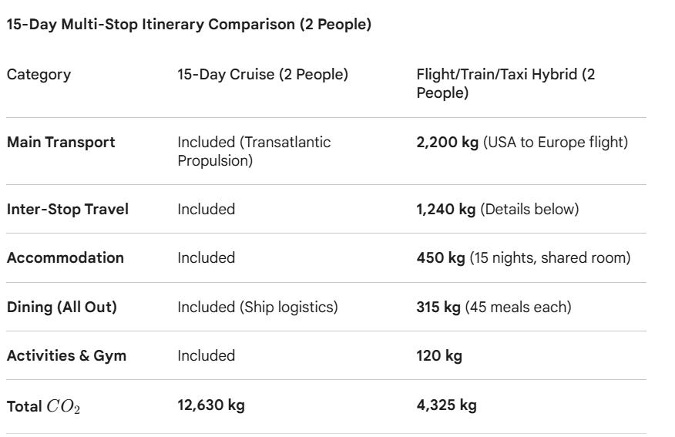Select the 'Category' column header
This screenshot has width=675, height=437.
(39, 75)
